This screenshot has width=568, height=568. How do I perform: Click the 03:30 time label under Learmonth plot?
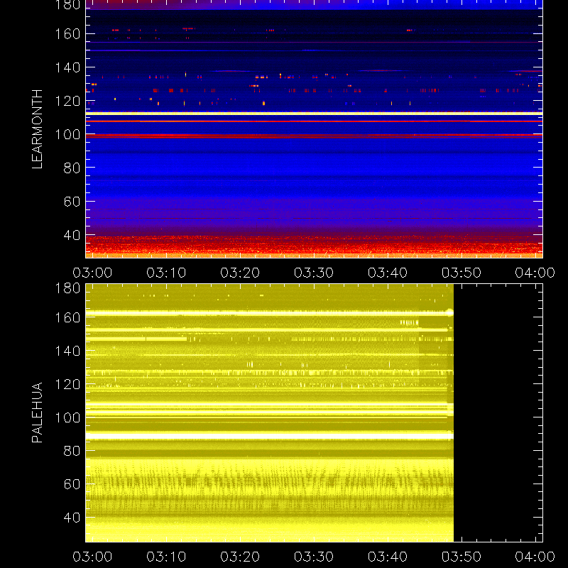coord(314,273)
